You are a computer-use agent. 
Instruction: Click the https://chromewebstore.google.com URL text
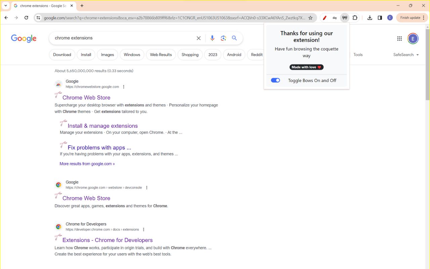pos(92,87)
